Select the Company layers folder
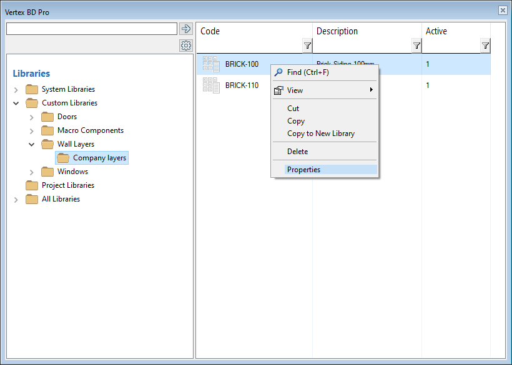Screen dimensions: 512x365 99,158
